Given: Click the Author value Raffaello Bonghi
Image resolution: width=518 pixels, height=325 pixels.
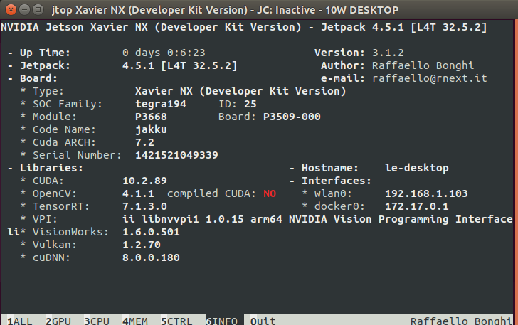Looking at the screenshot, I should pyautogui.click(x=423, y=65).
